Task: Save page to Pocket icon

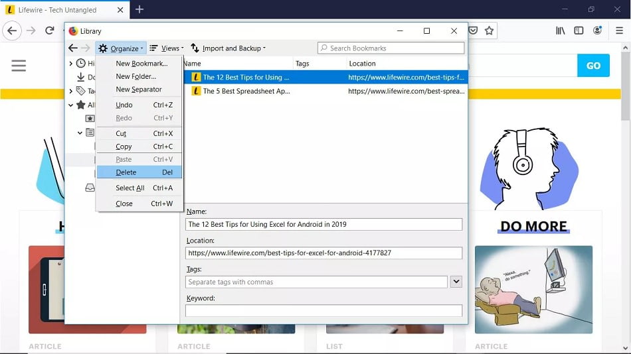Action: (473, 30)
